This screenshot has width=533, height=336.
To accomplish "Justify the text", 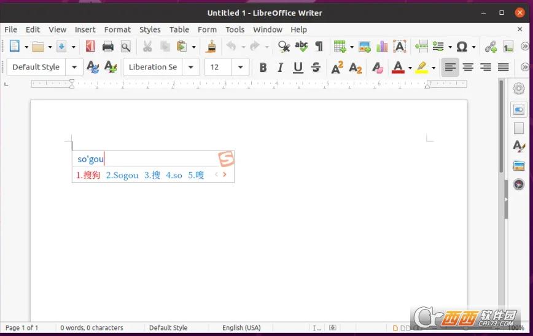I will (503, 68).
